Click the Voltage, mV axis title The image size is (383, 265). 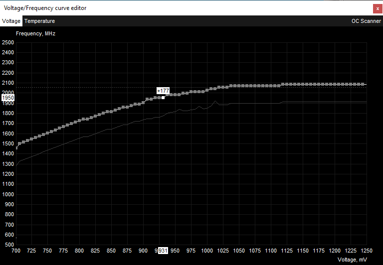[352, 260]
